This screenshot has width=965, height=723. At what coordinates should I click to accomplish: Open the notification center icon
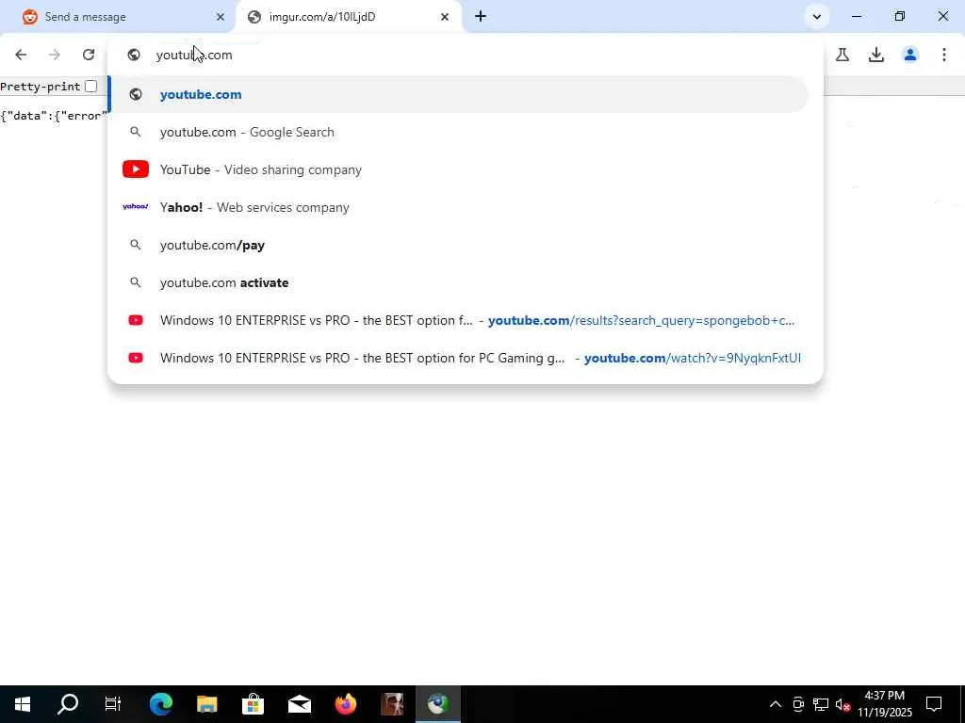(x=934, y=704)
